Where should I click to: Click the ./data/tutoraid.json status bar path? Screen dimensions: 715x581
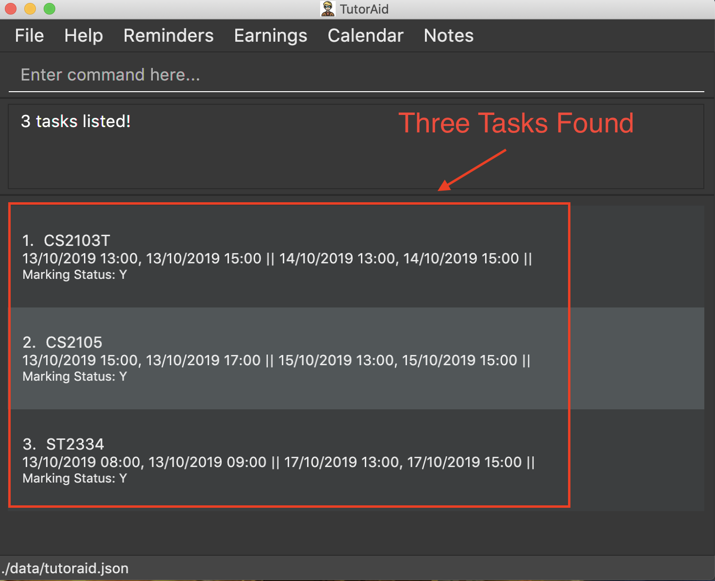[x=65, y=568]
